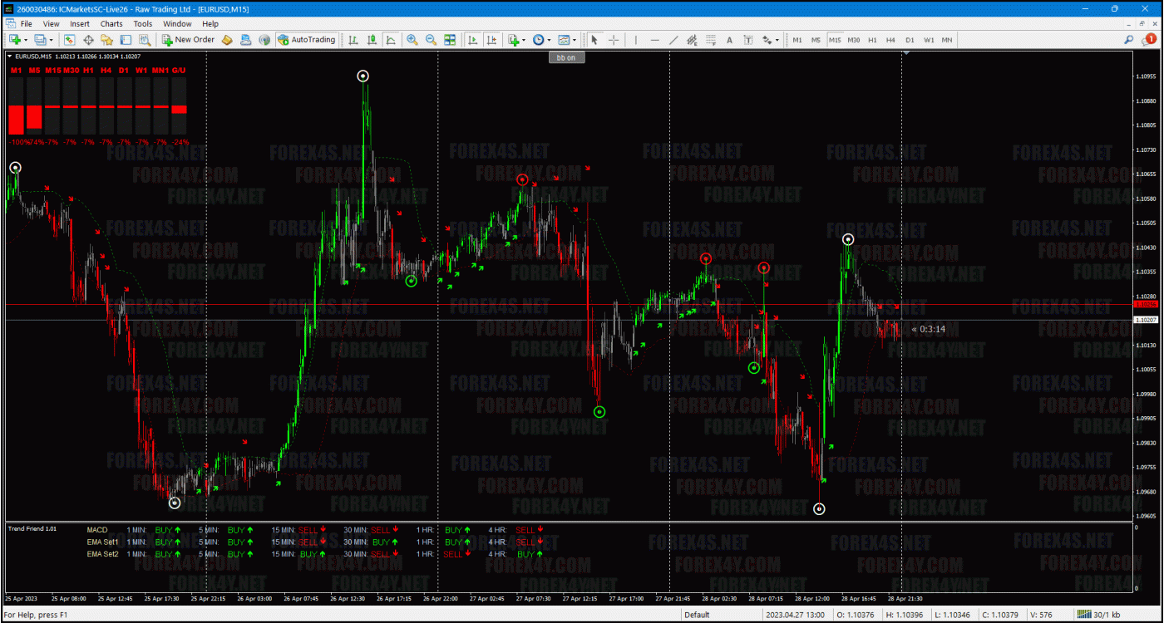Switch to the H4 timeframe tab
The image size is (1164, 623).
tap(890, 39)
